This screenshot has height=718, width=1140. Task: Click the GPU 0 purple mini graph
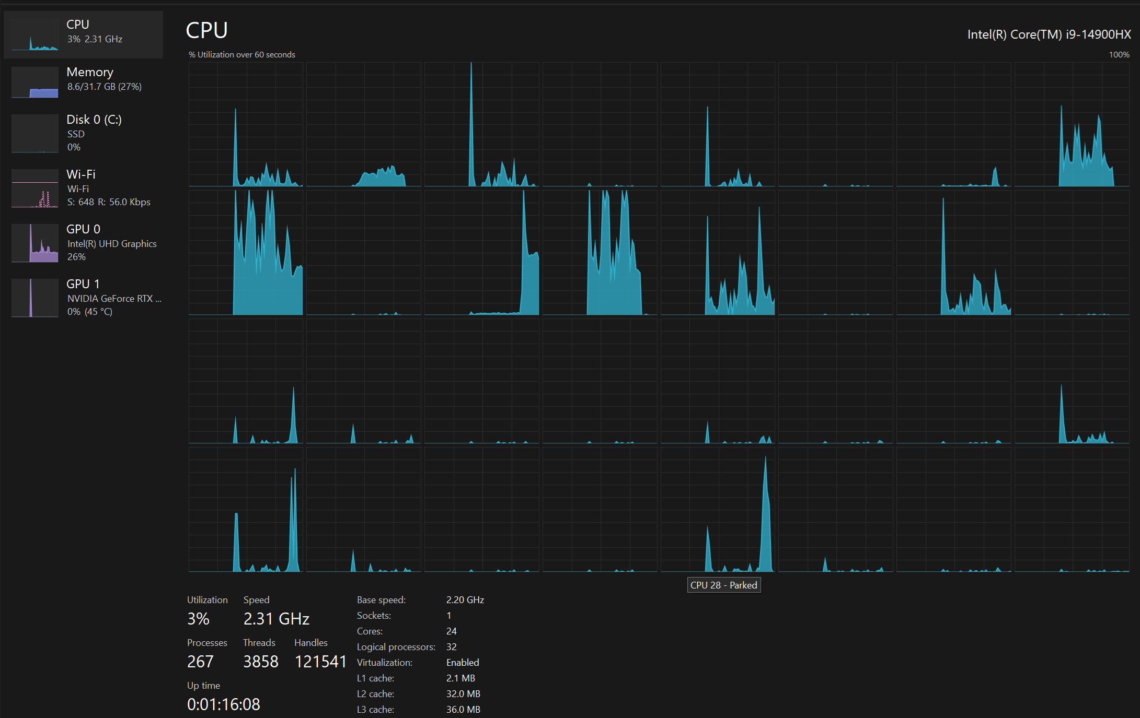[x=34, y=243]
